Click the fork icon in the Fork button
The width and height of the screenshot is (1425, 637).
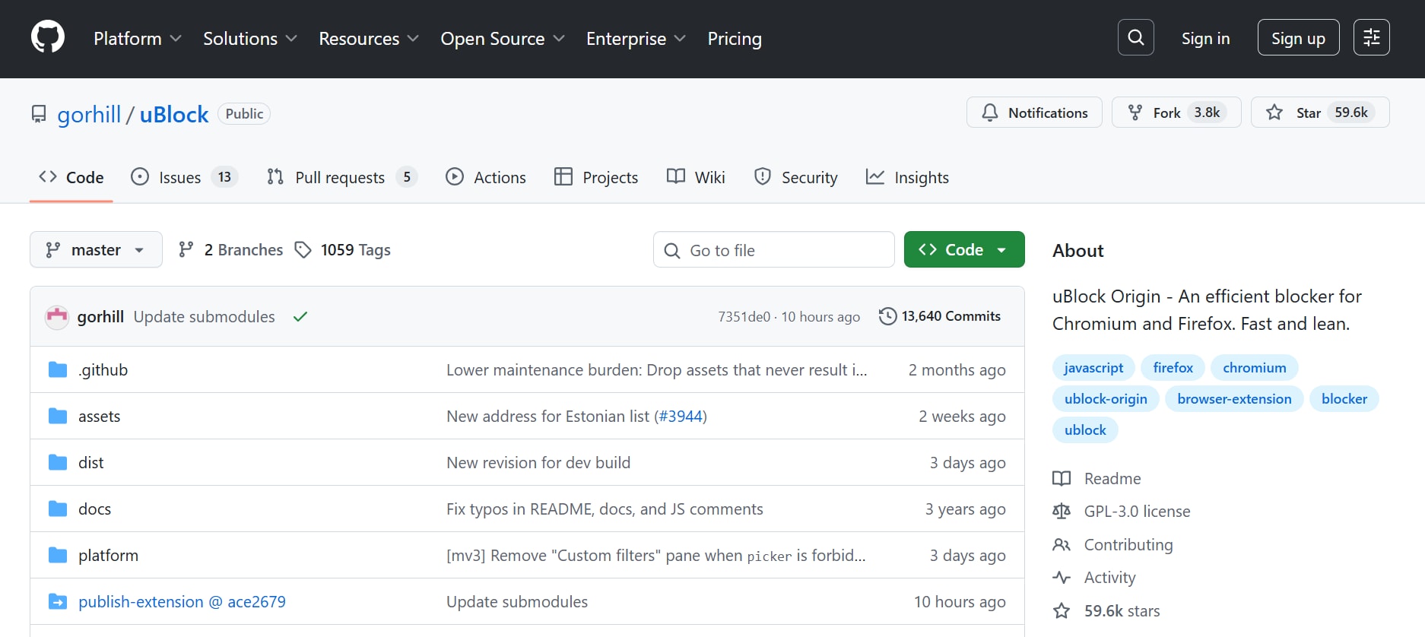point(1135,113)
